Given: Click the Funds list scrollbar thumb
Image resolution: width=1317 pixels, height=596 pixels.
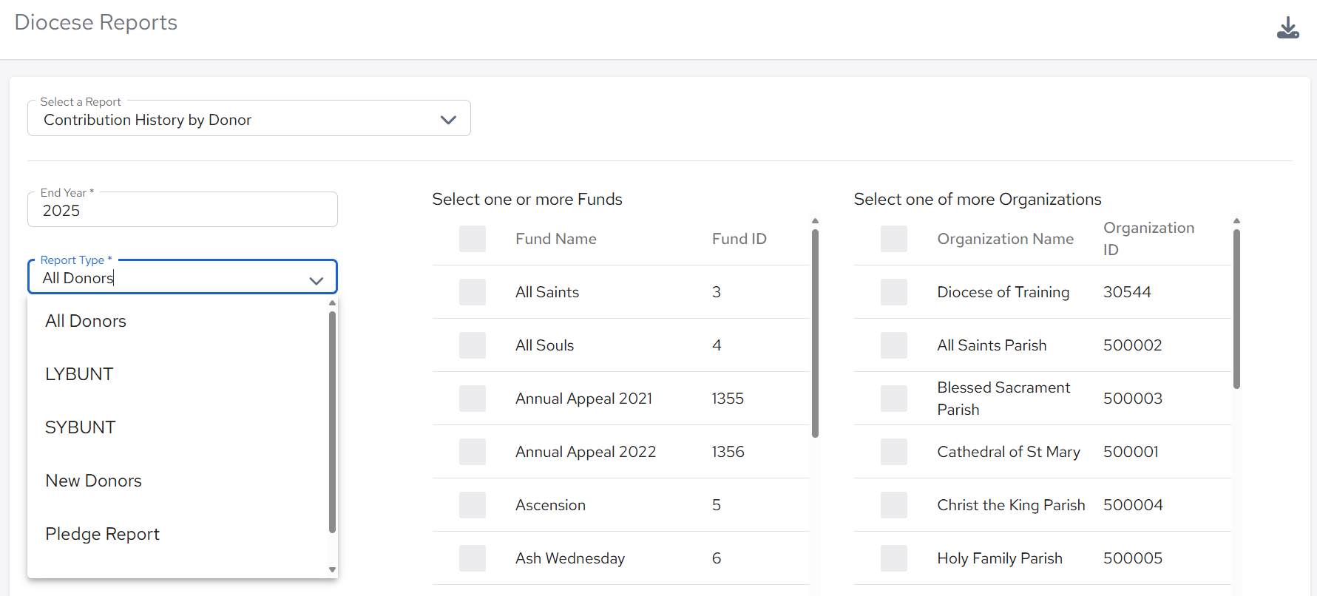Looking at the screenshot, I should click(815, 333).
